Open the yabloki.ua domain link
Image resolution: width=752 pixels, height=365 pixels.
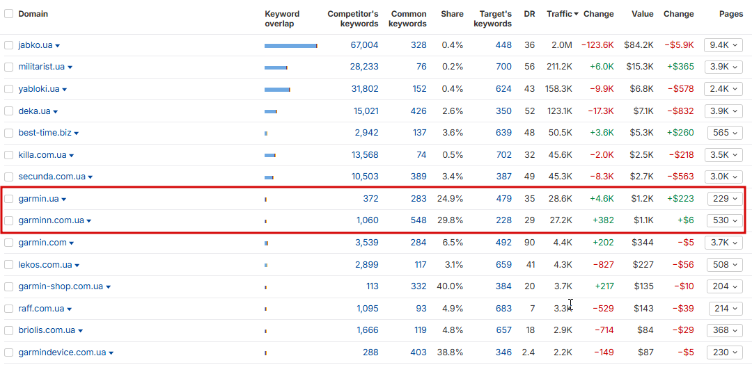tap(39, 89)
